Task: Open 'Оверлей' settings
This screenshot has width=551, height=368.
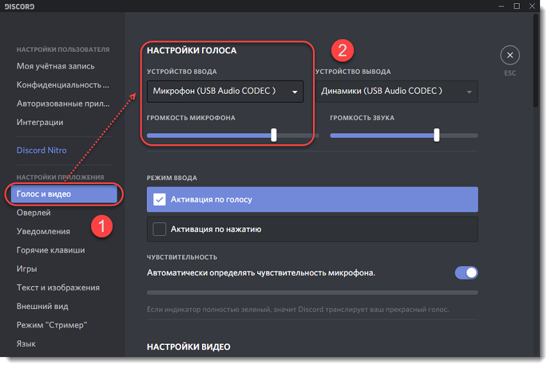Action: pyautogui.click(x=34, y=212)
